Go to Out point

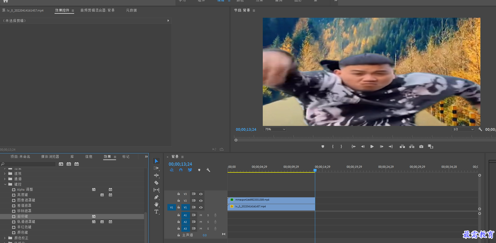391,147
